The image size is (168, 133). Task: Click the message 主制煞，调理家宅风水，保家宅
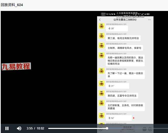click(x=124, y=48)
